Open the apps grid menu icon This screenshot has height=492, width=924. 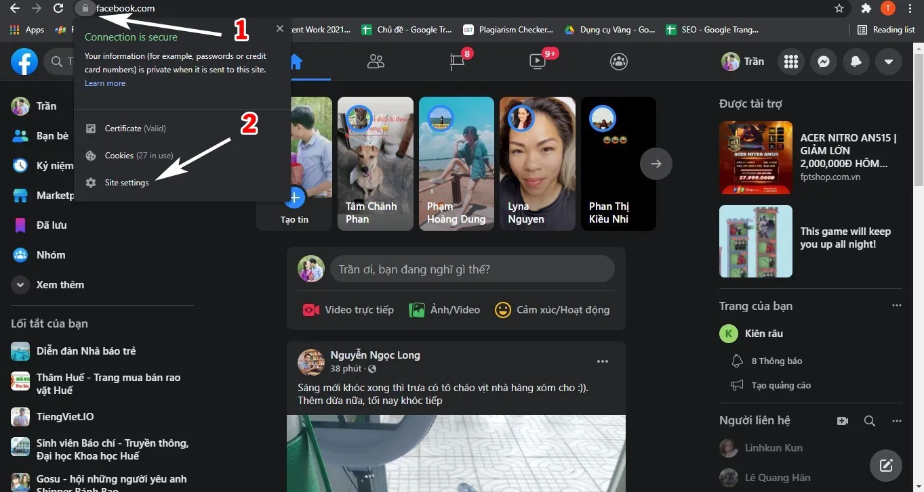tap(790, 62)
